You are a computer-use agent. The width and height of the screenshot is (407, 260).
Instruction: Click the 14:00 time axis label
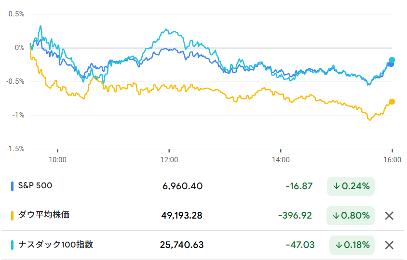pos(281,159)
